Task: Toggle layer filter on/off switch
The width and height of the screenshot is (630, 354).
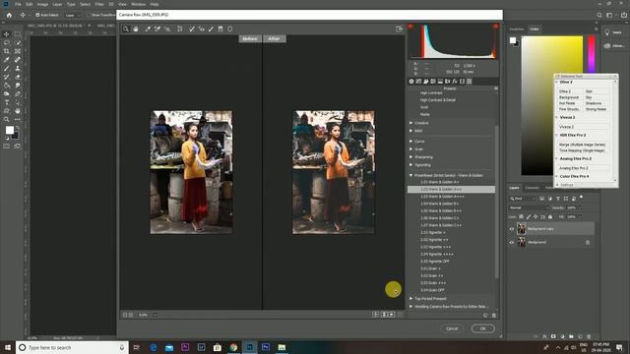Action: (x=581, y=198)
